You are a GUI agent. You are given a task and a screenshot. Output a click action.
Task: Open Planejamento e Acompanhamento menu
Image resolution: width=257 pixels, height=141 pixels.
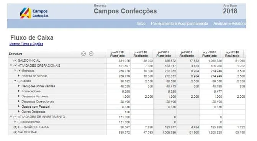(180, 24)
